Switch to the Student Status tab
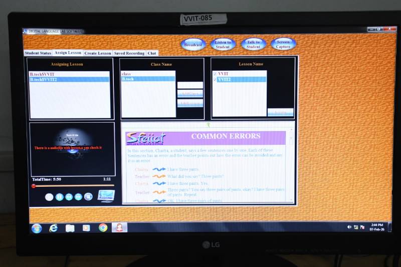 pyautogui.click(x=38, y=53)
